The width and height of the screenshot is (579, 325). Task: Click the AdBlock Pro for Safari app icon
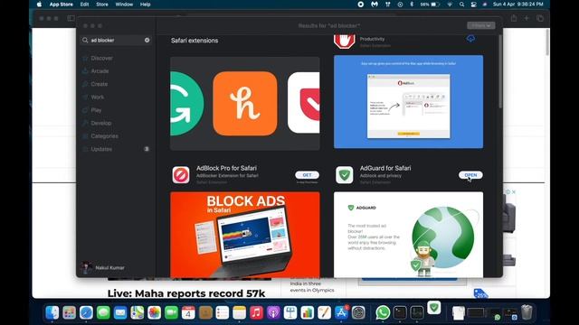(181, 174)
